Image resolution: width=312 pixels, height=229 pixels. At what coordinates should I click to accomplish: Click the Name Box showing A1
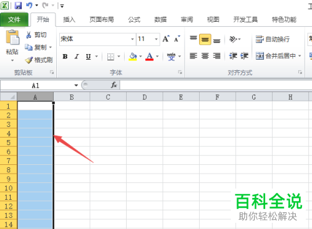(x=36, y=85)
